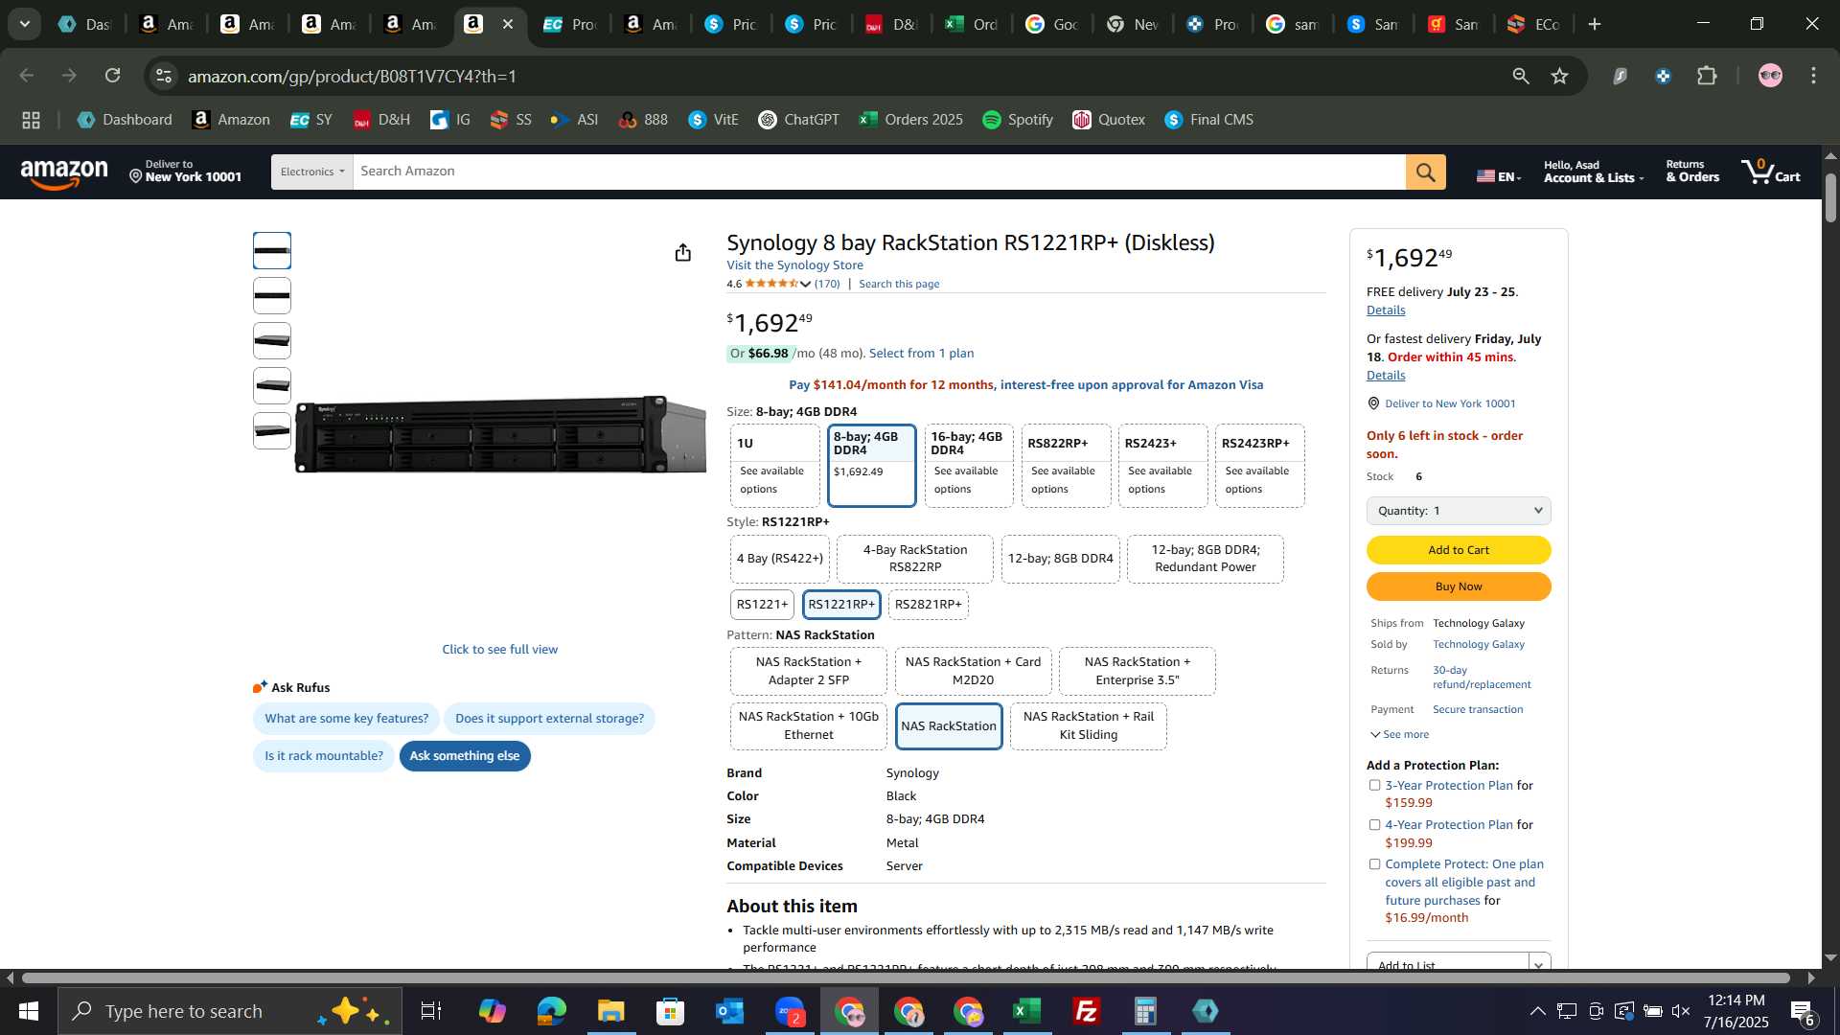The height and width of the screenshot is (1035, 1840).
Task: Open the D&H bookmark
Action: (381, 120)
